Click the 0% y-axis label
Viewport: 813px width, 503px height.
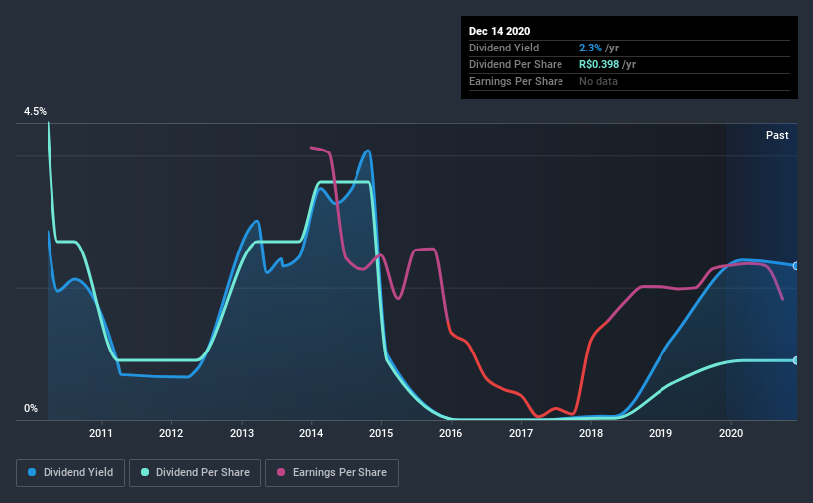(31, 408)
